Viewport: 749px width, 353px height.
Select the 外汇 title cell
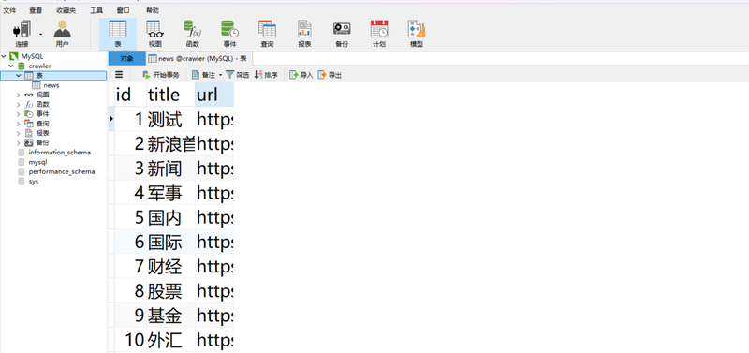coord(170,340)
